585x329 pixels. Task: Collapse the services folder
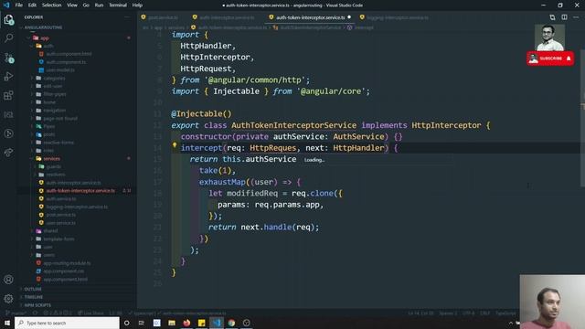click(x=51, y=158)
